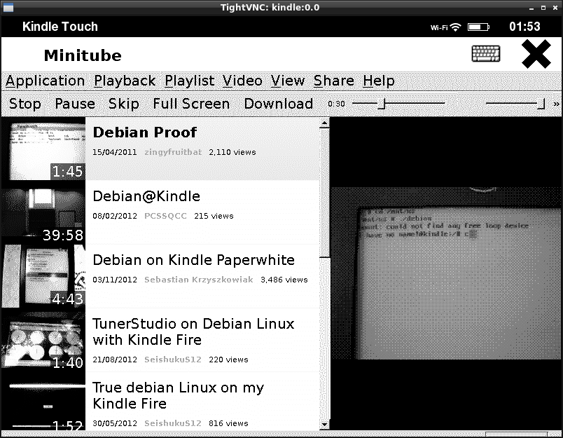Screen dimensions: 563x438
Task: Select Debian on Kindle Paperwhite thumbnail
Action: click(x=43, y=276)
